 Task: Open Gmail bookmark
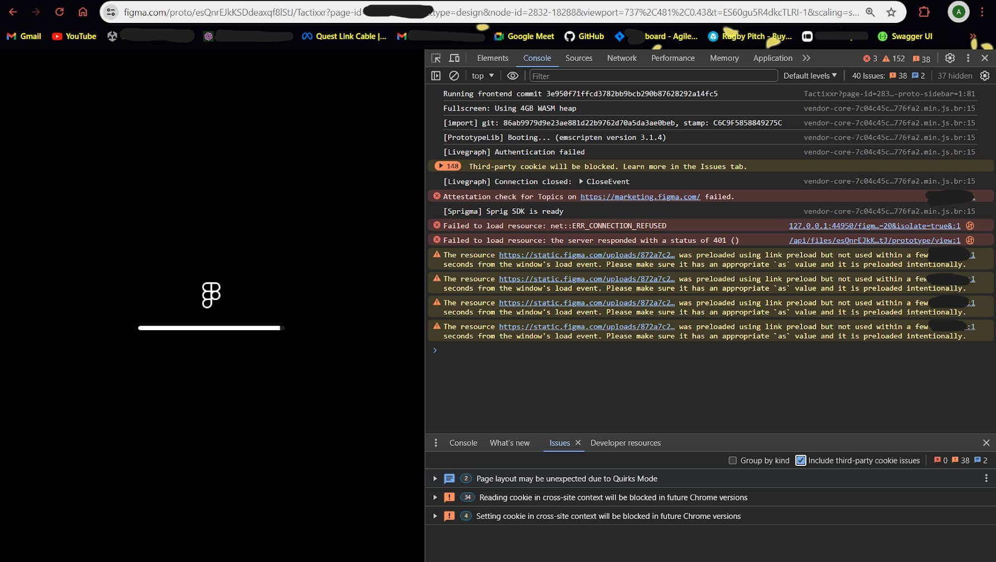pos(24,36)
